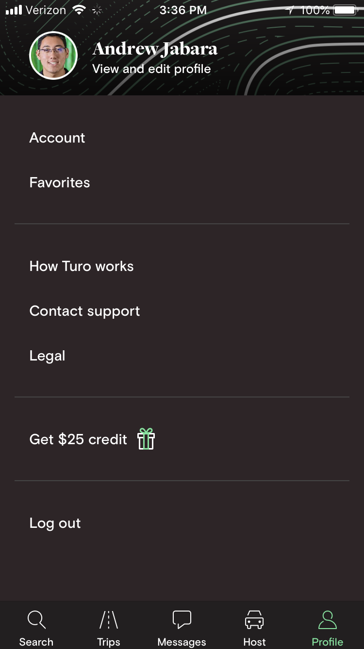Viewport: 364px width, 649px height.
Task: Click the green gift box icon
Action: (146, 439)
